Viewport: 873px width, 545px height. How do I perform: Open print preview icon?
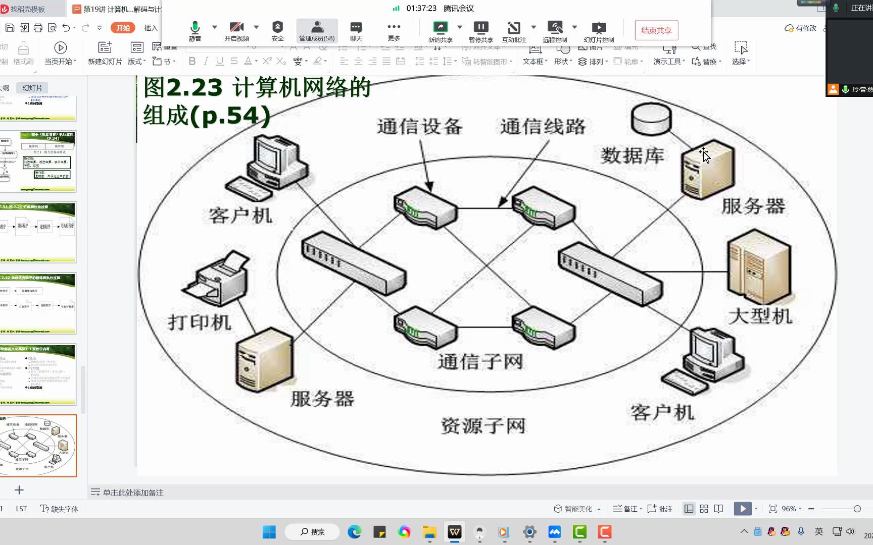click(52, 28)
